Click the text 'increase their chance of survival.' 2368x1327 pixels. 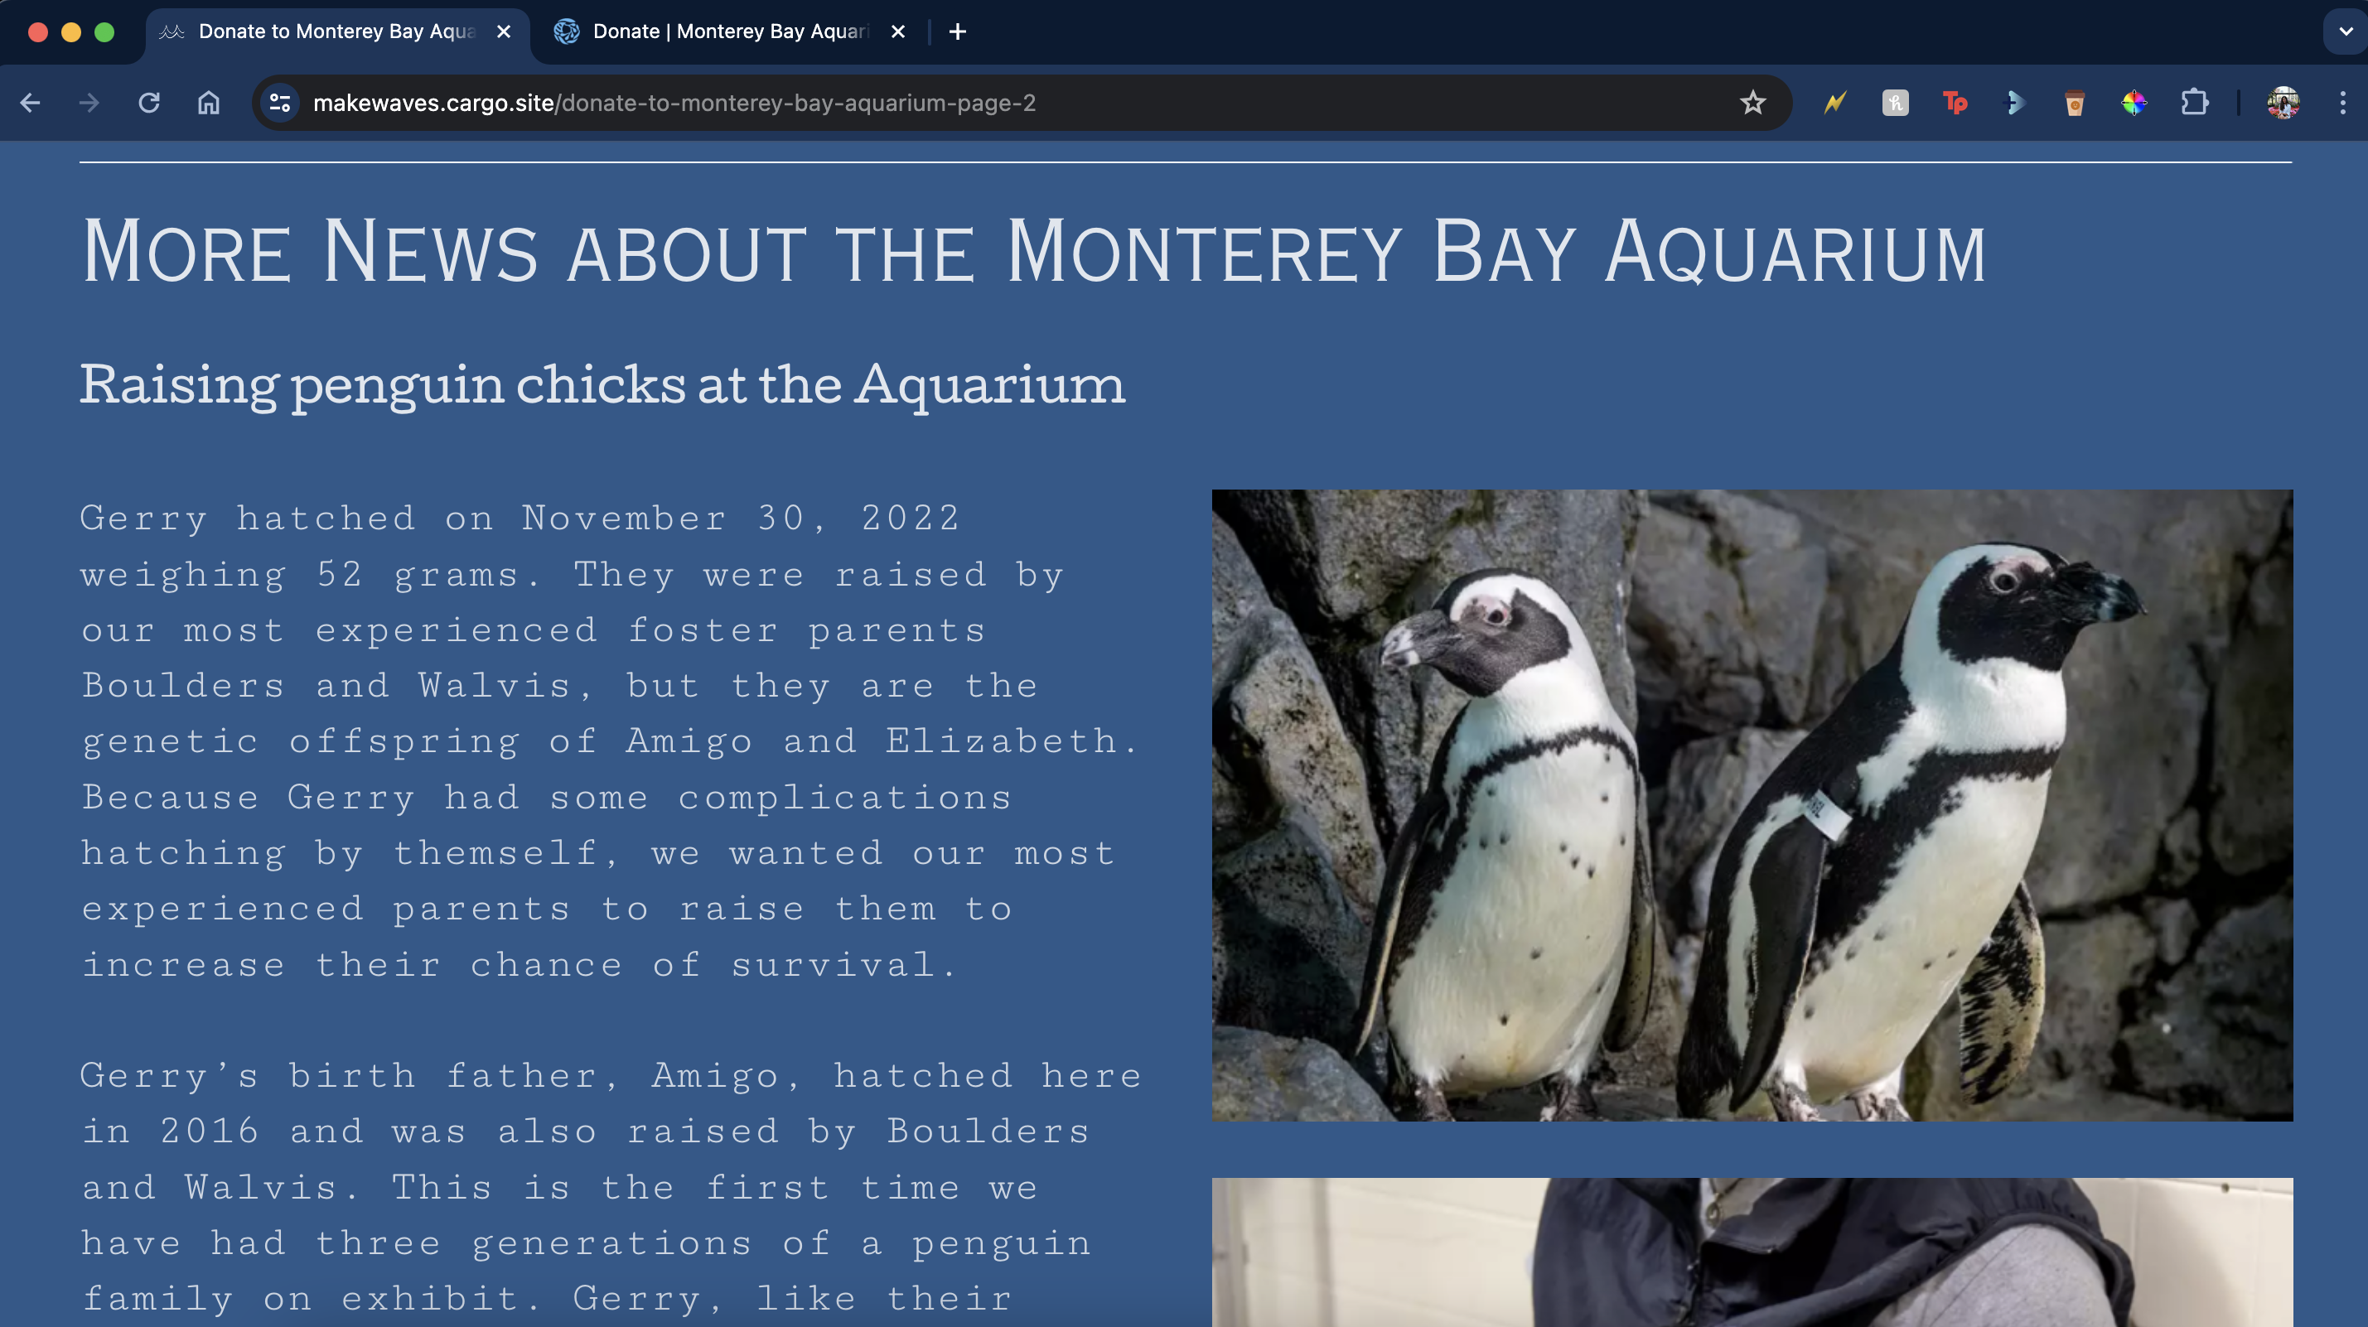(x=520, y=965)
